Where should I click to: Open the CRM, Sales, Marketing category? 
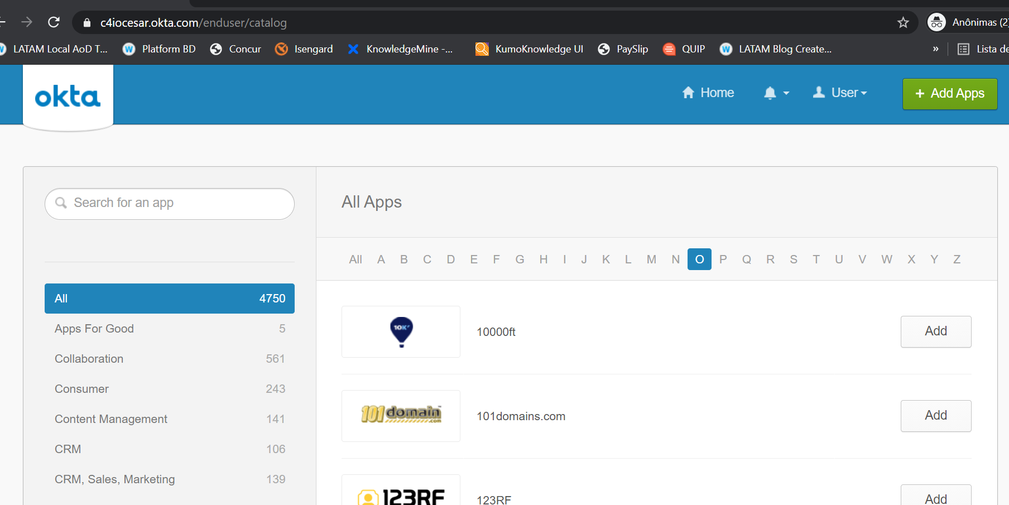[x=170, y=479]
